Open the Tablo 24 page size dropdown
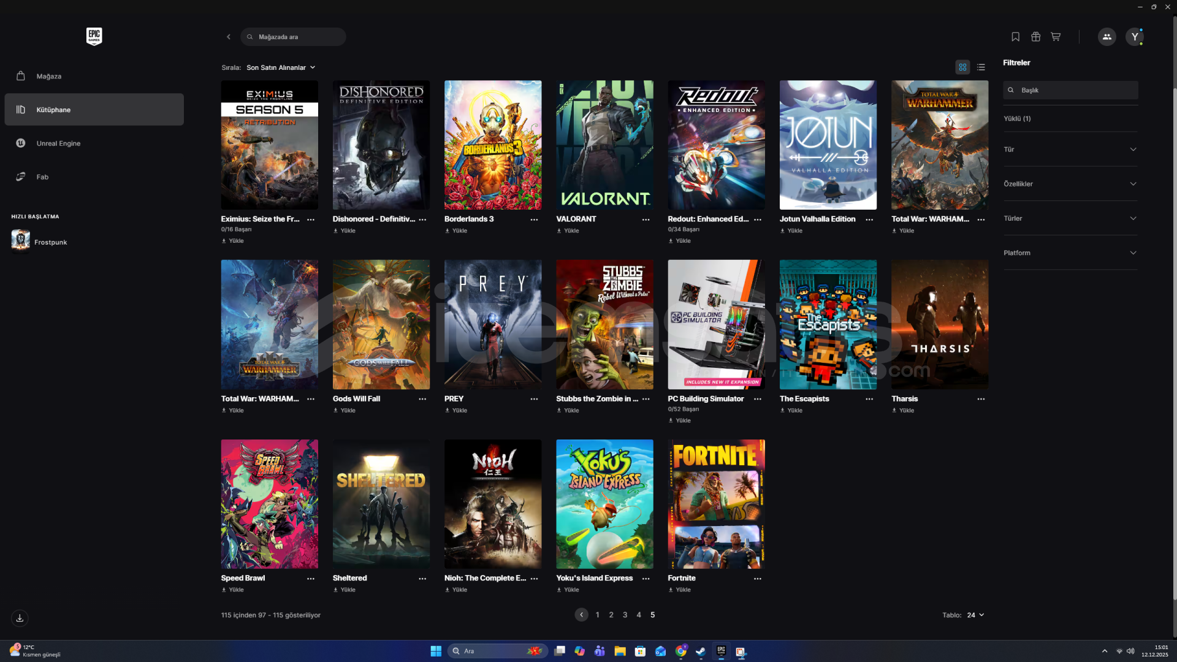This screenshot has width=1177, height=662. click(975, 615)
